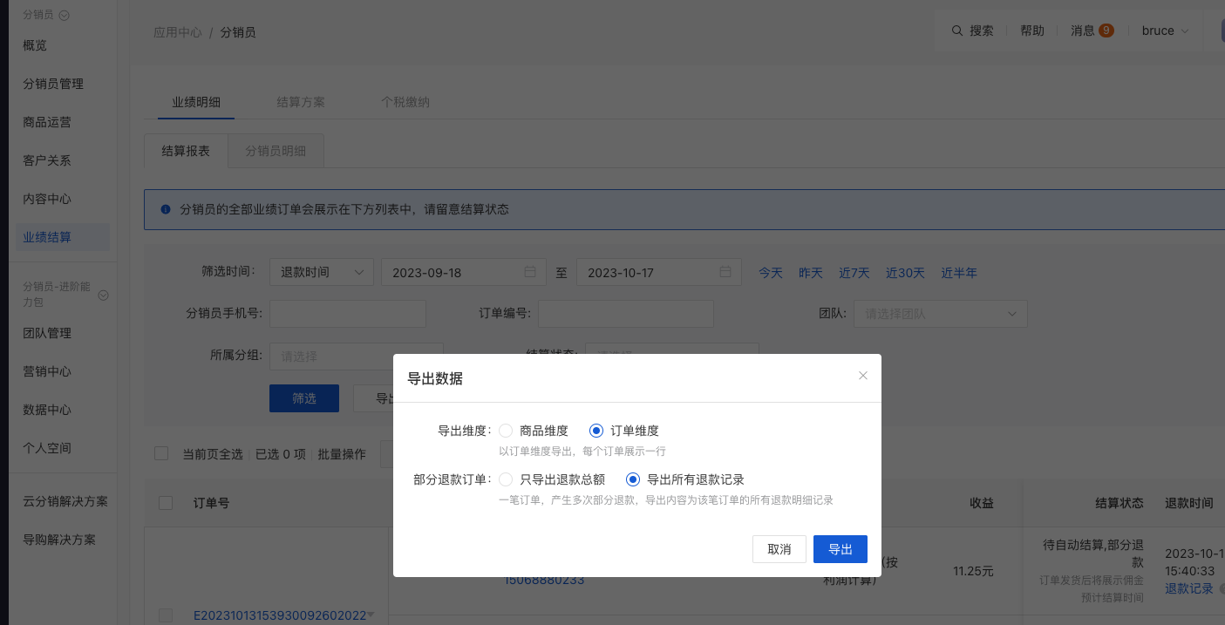Viewport: 1225px width, 625px height.
Task: Open the 退款记录 link
Action: [1189, 588]
